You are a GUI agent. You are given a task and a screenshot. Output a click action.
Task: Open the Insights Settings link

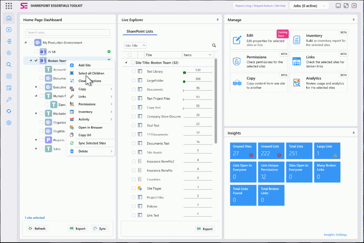tap(335, 234)
